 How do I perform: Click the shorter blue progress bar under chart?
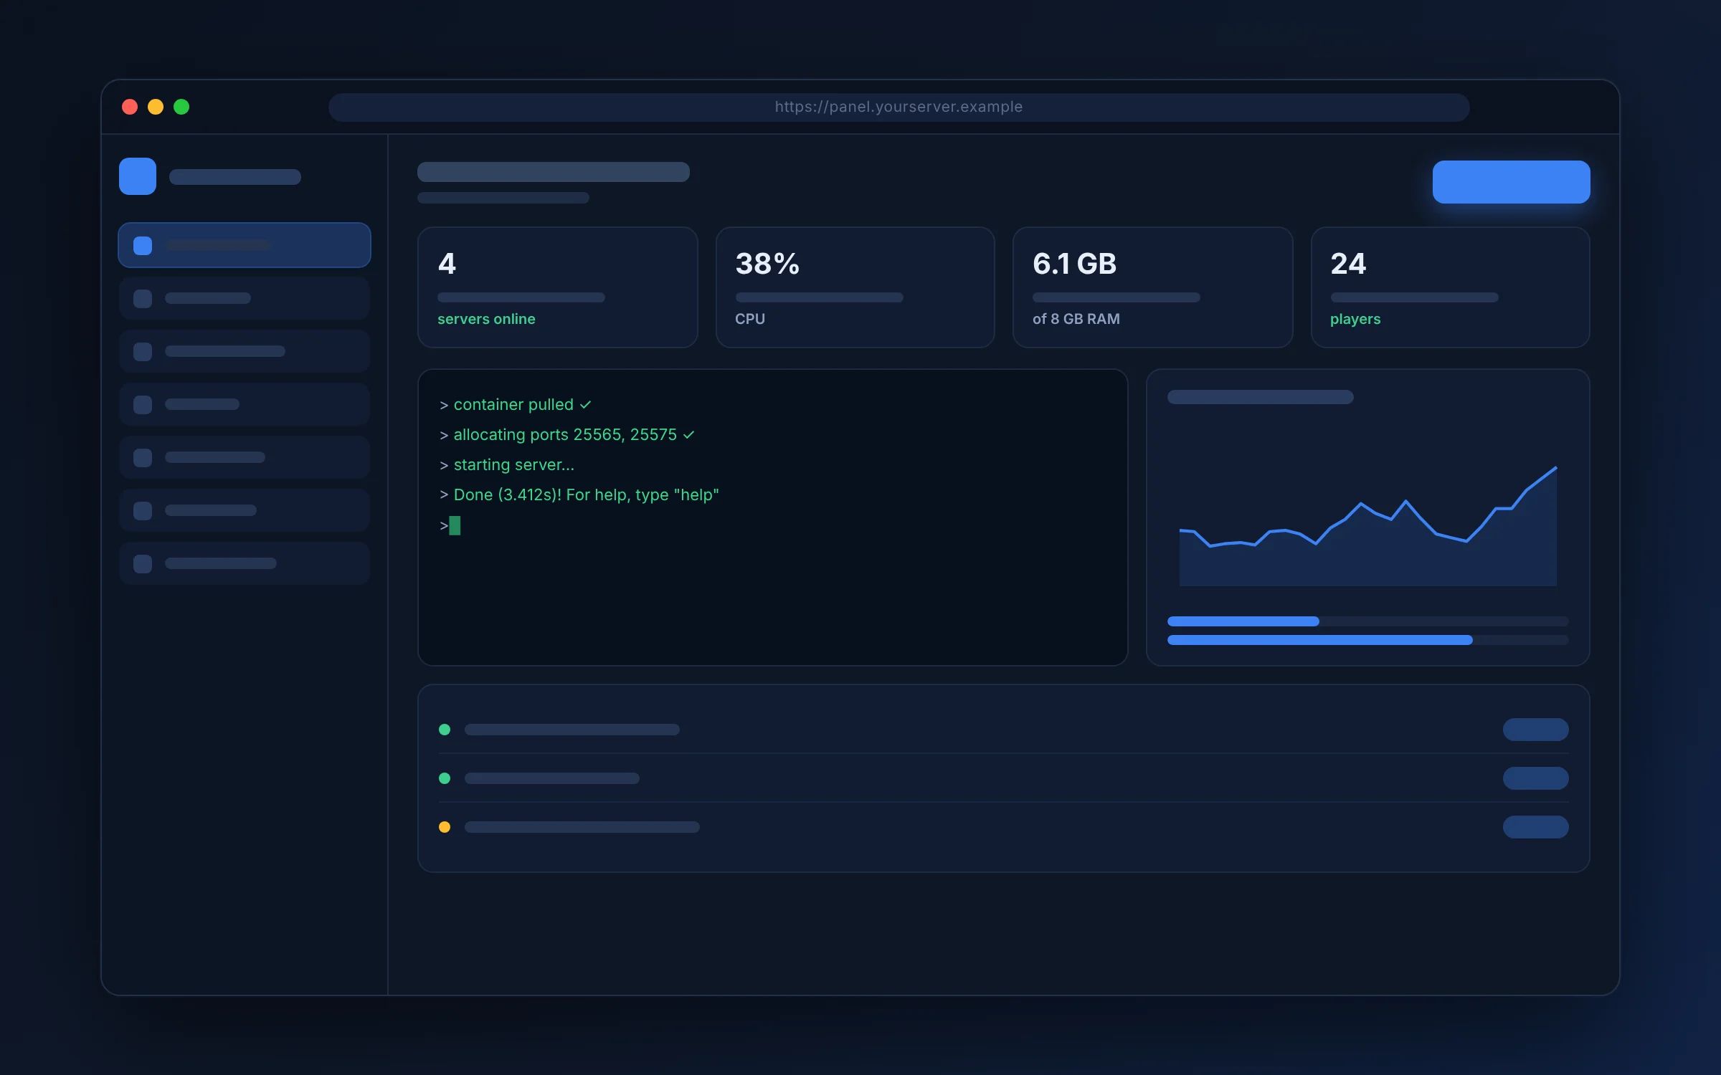pyautogui.click(x=1243, y=621)
